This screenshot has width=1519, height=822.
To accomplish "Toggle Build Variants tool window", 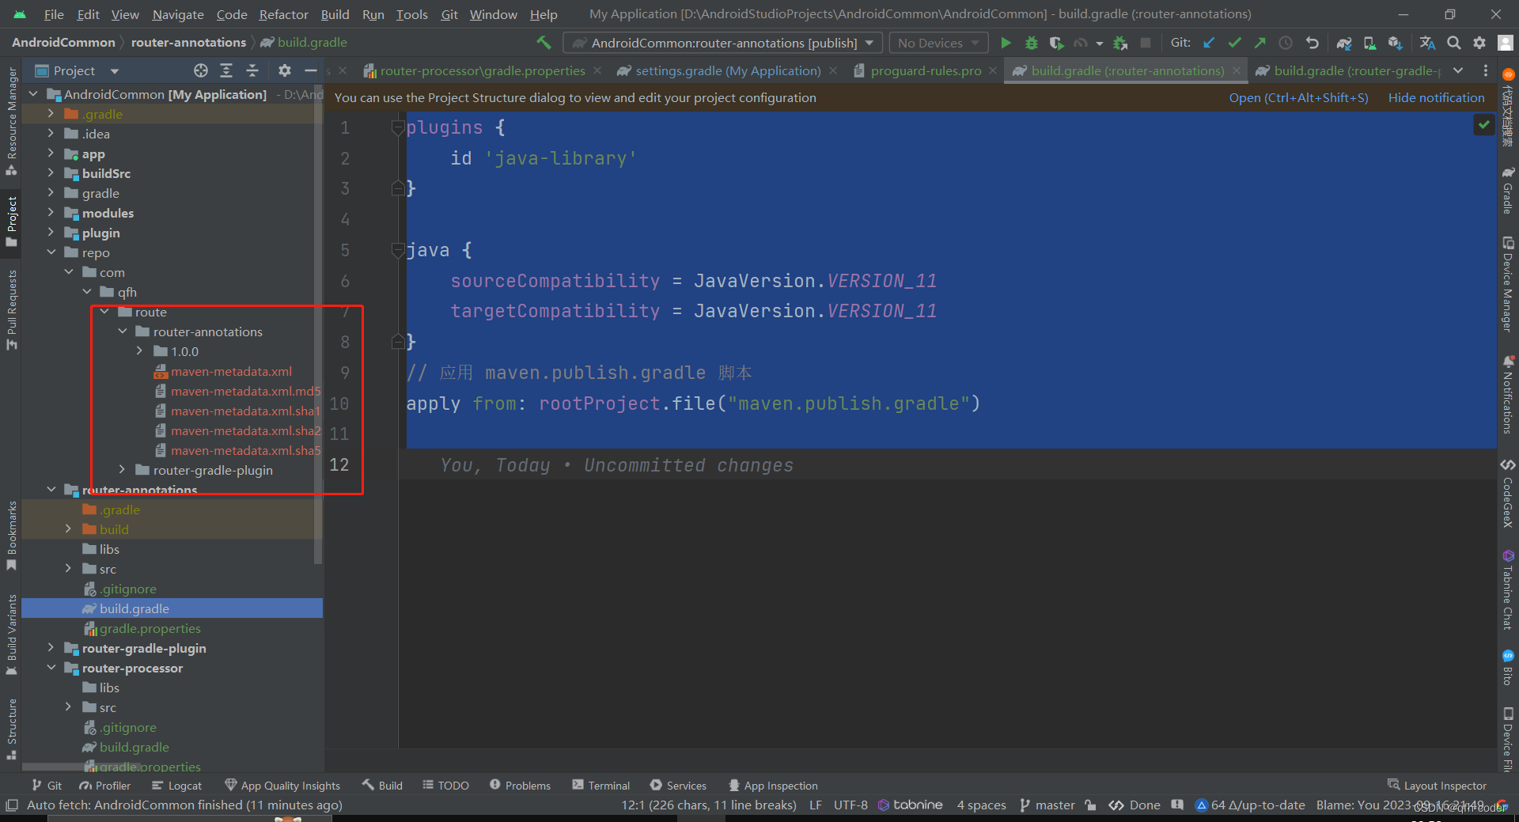I will pyautogui.click(x=11, y=634).
